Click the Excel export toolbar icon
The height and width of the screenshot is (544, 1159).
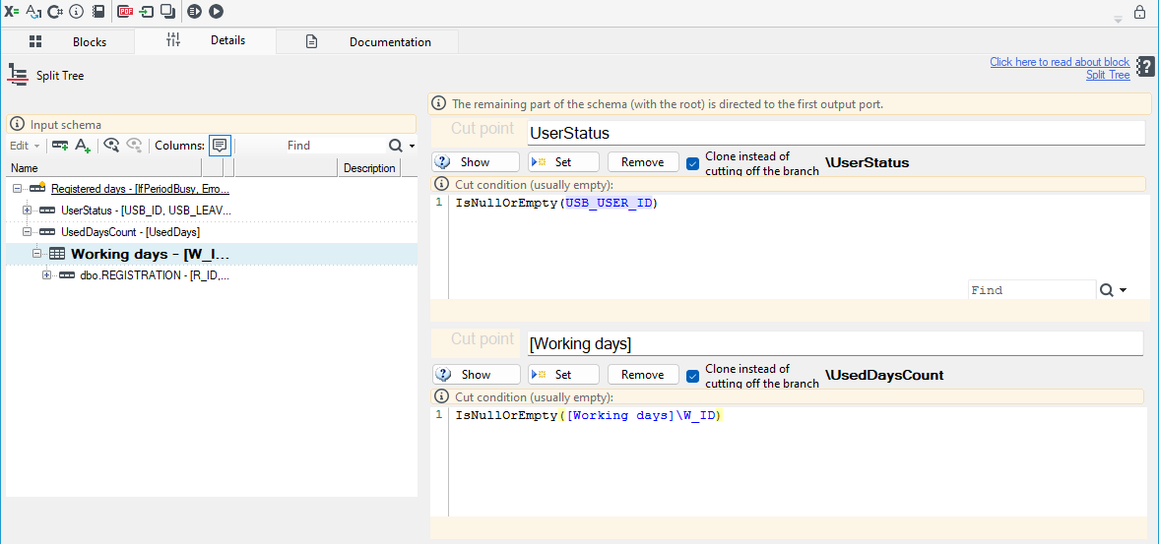(11, 12)
